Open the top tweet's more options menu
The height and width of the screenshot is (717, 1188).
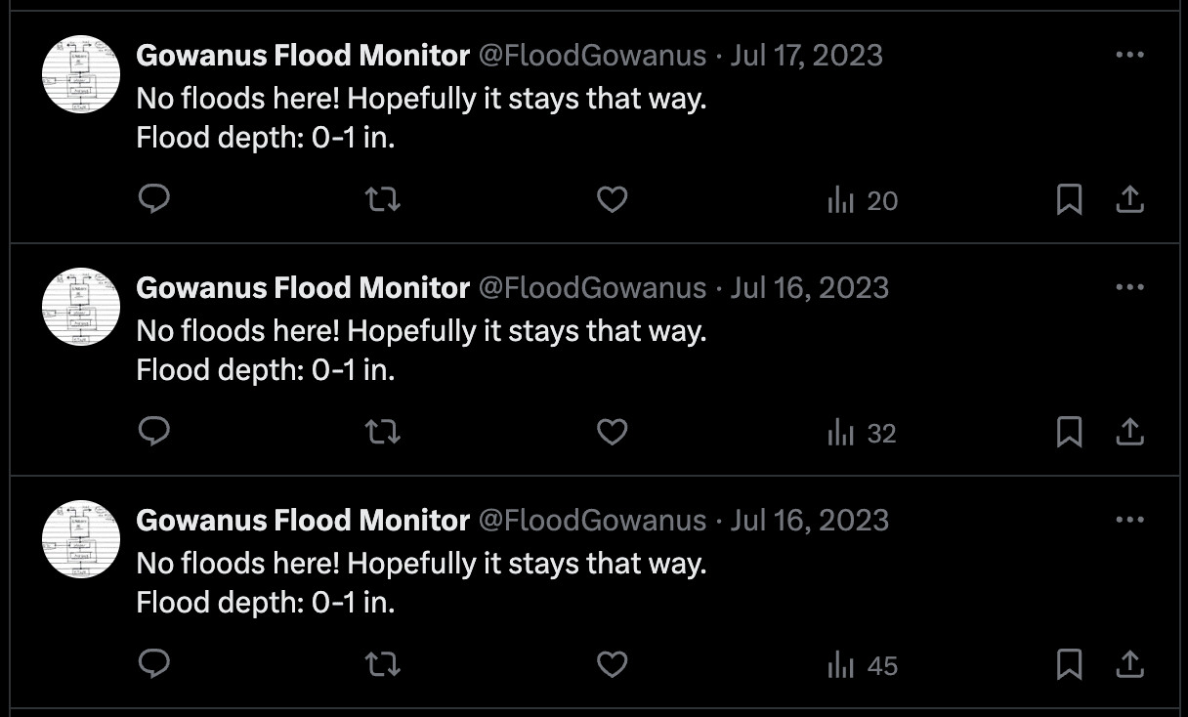pyautogui.click(x=1129, y=55)
